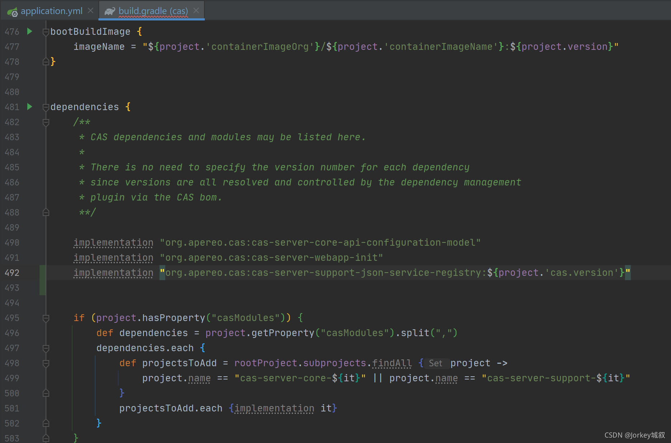Click "cas-server-support-${it}" string
This screenshot has width=671, height=443.
(x=556, y=378)
